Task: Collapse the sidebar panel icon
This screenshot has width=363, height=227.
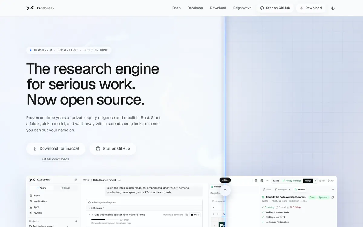Action: tap(76, 180)
